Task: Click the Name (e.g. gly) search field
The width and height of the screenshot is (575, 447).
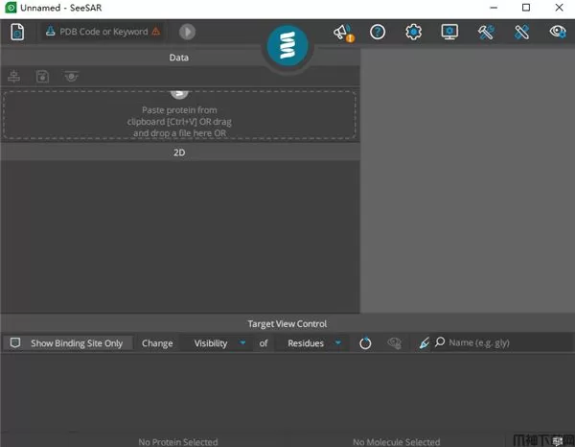Action: tap(502, 342)
